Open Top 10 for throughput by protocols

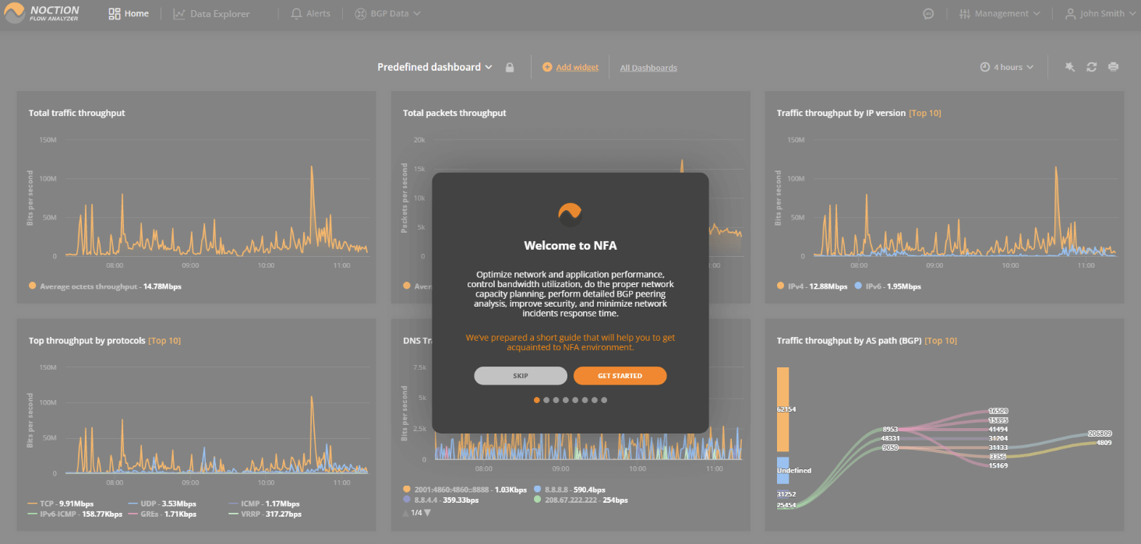[164, 340]
